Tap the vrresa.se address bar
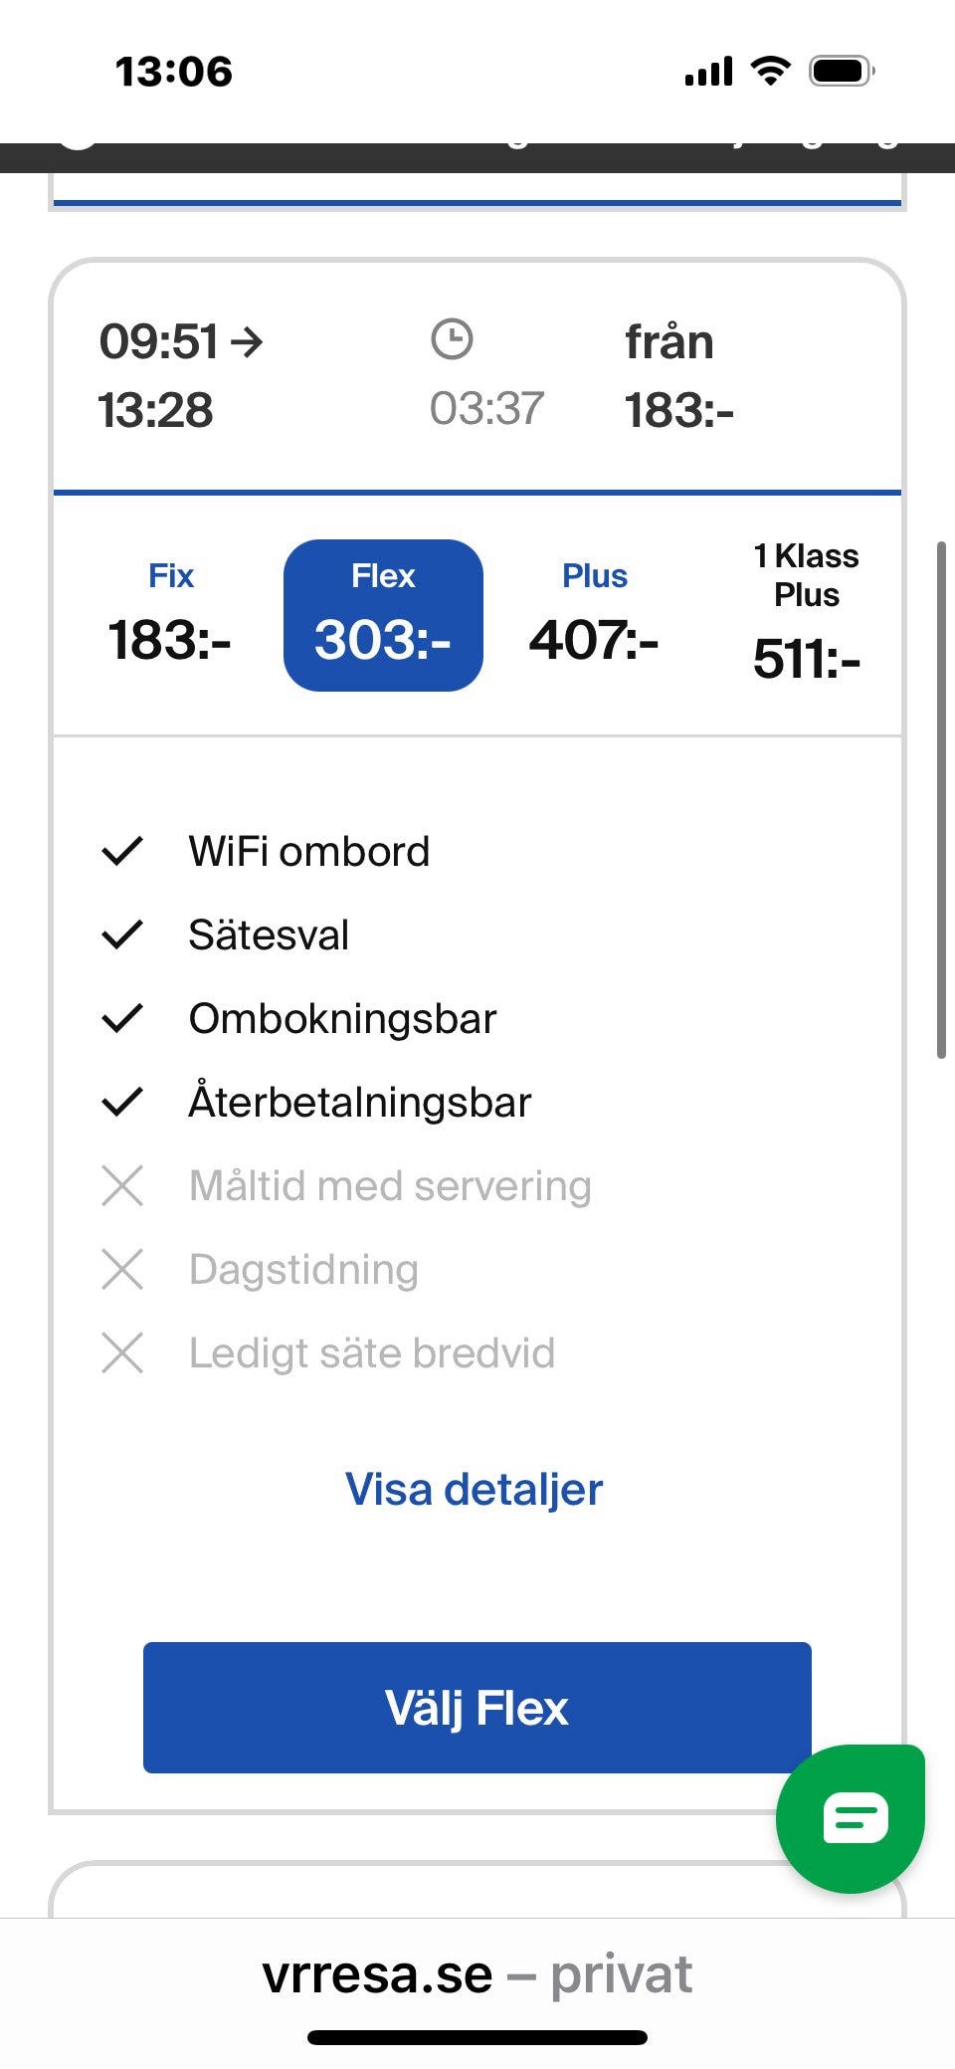The width and height of the screenshot is (955, 2069). (x=477, y=1975)
